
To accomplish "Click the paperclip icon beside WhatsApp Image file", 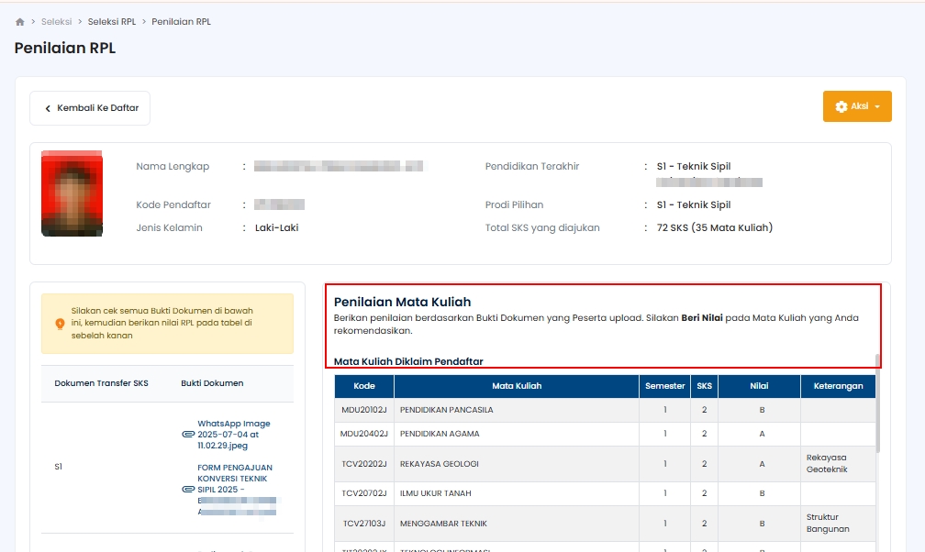I will point(187,435).
